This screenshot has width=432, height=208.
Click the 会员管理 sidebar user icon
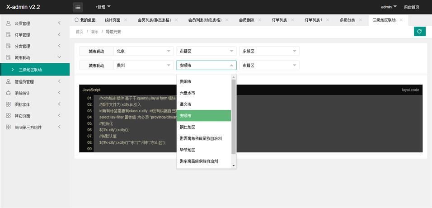(8, 23)
